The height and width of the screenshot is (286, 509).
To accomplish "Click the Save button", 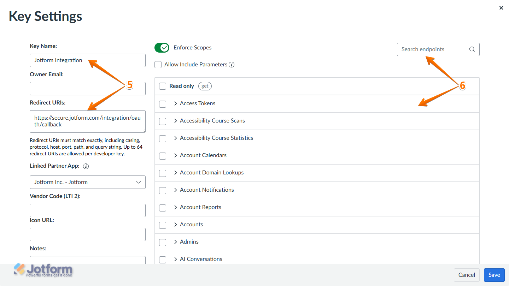I will 494,275.
